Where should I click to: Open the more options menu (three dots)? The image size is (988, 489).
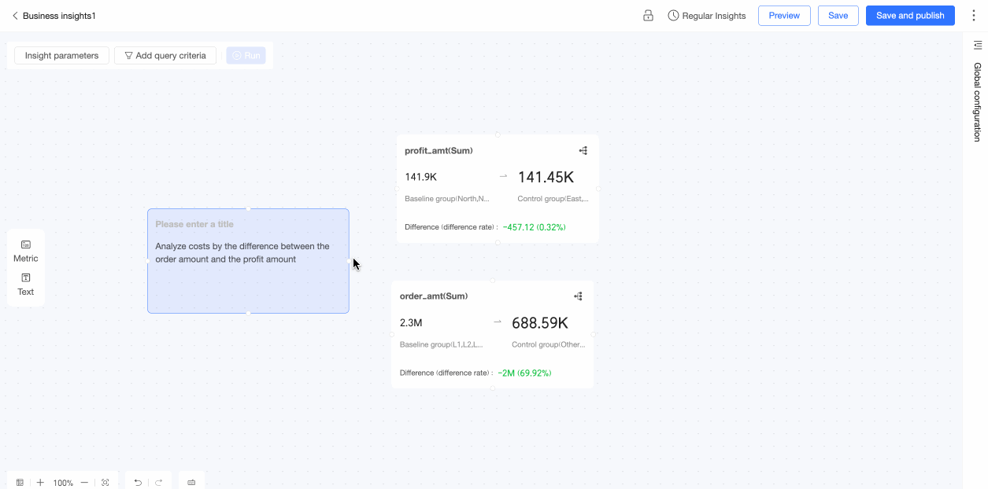coord(973,16)
